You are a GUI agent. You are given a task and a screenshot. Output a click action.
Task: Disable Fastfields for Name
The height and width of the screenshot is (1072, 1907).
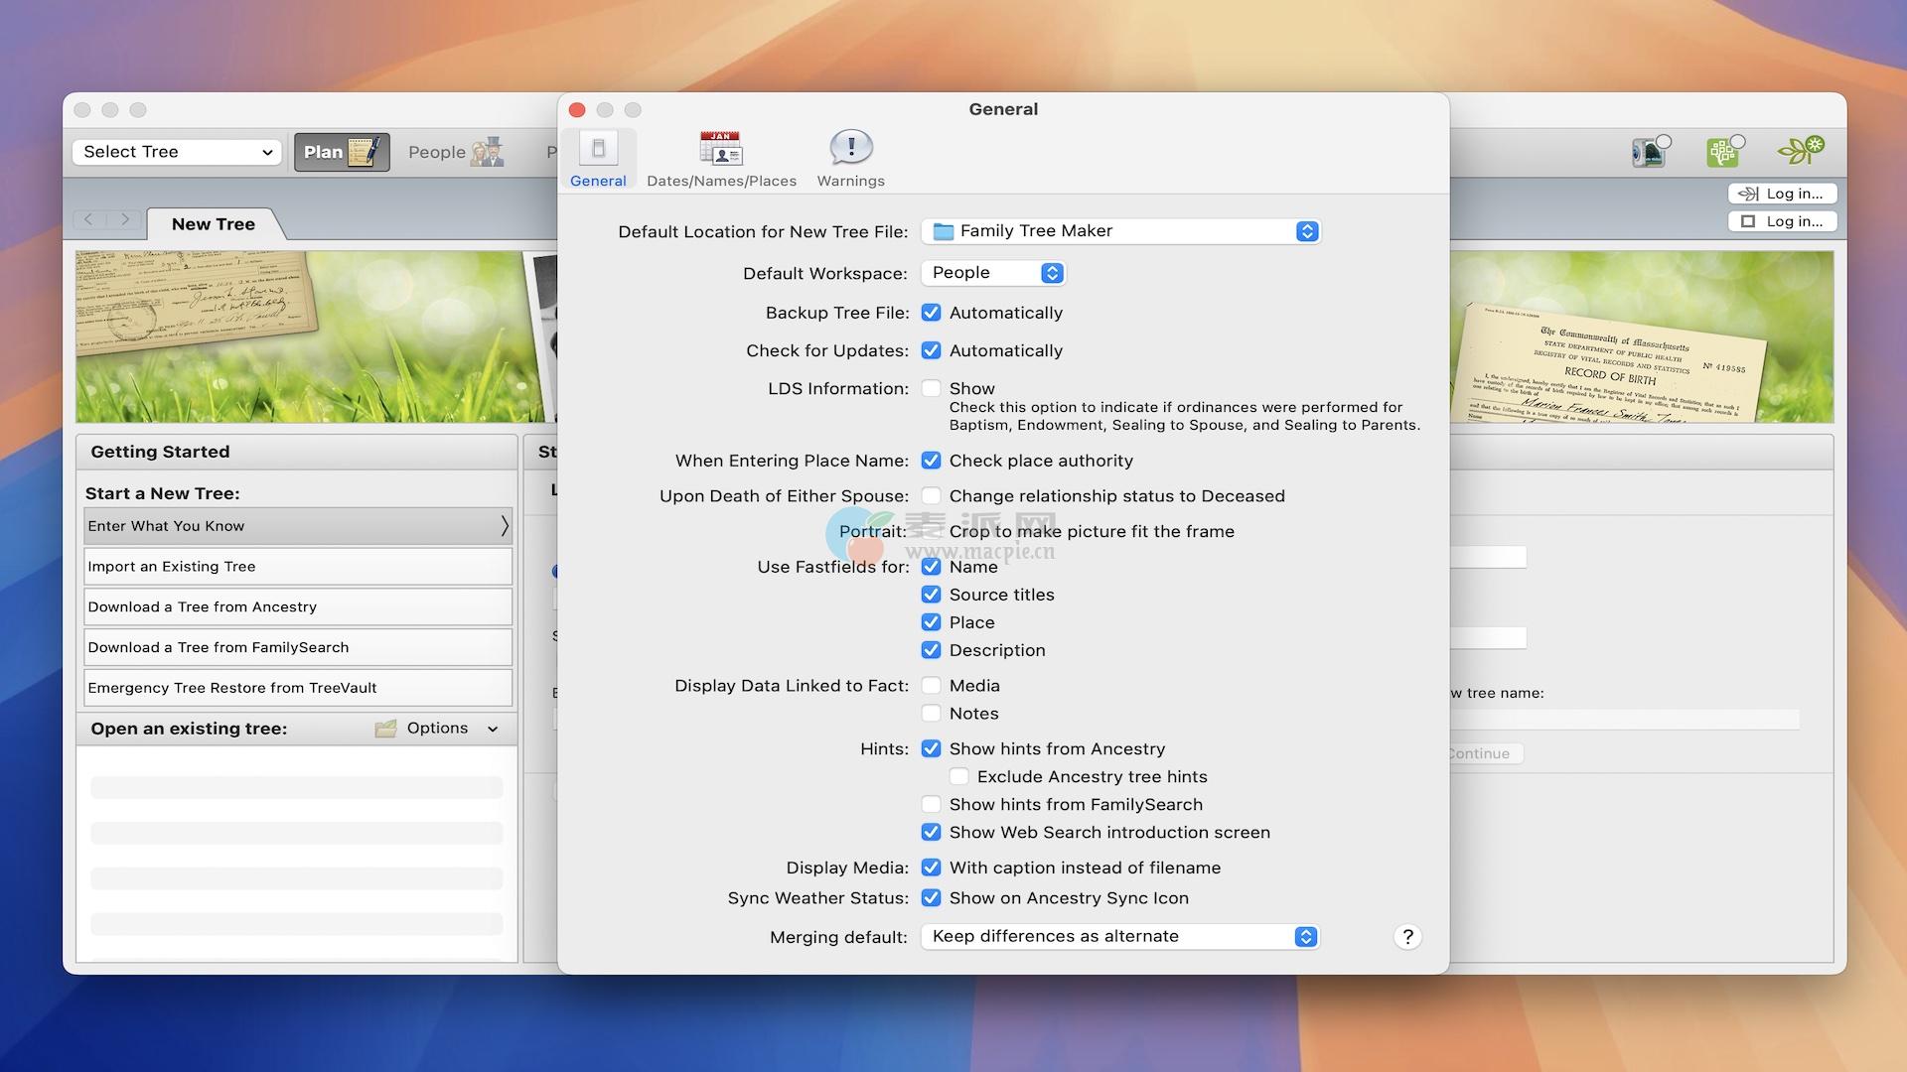[931, 567]
